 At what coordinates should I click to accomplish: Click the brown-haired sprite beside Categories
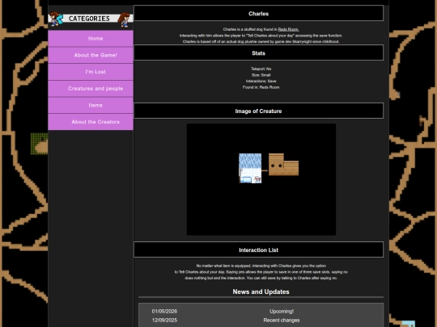pyautogui.click(x=124, y=19)
